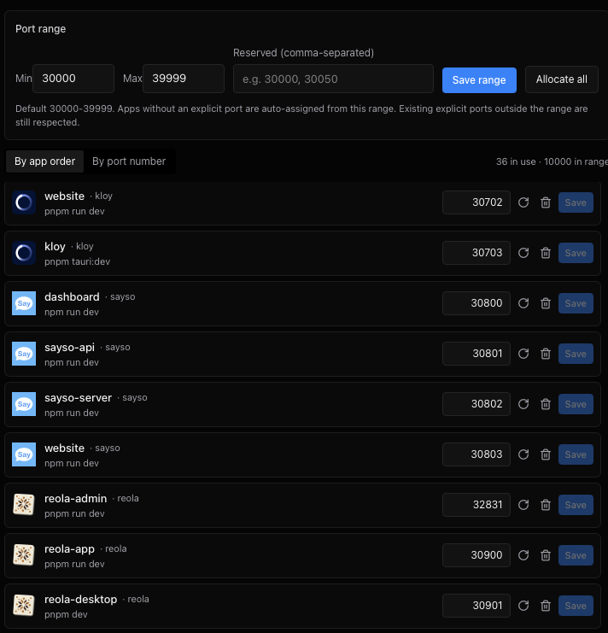Switch to By app order tab
The width and height of the screenshot is (608, 633).
[x=44, y=161]
